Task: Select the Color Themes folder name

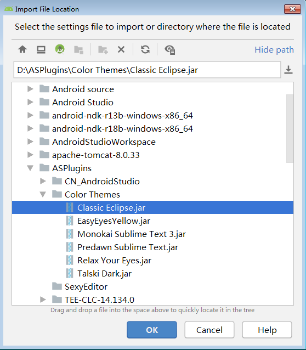Action: coord(92,194)
